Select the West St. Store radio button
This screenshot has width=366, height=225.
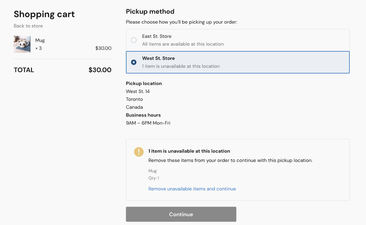[x=134, y=62]
